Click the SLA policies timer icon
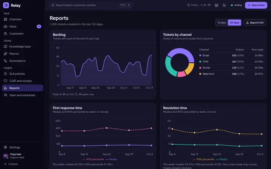The height and width of the screenshot is (169, 271). (6, 74)
